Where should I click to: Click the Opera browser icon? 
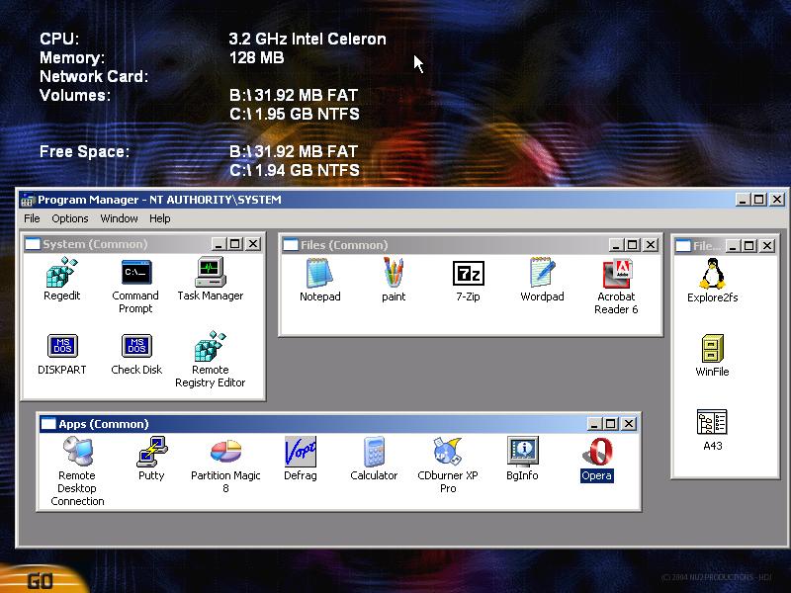[597, 452]
